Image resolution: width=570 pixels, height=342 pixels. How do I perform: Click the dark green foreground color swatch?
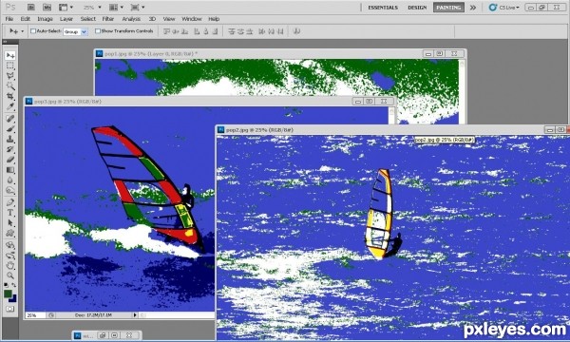coord(8,294)
